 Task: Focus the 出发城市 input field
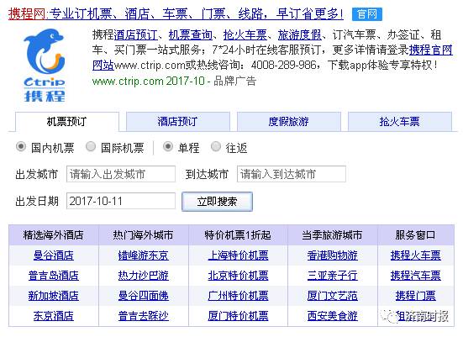[121, 174]
